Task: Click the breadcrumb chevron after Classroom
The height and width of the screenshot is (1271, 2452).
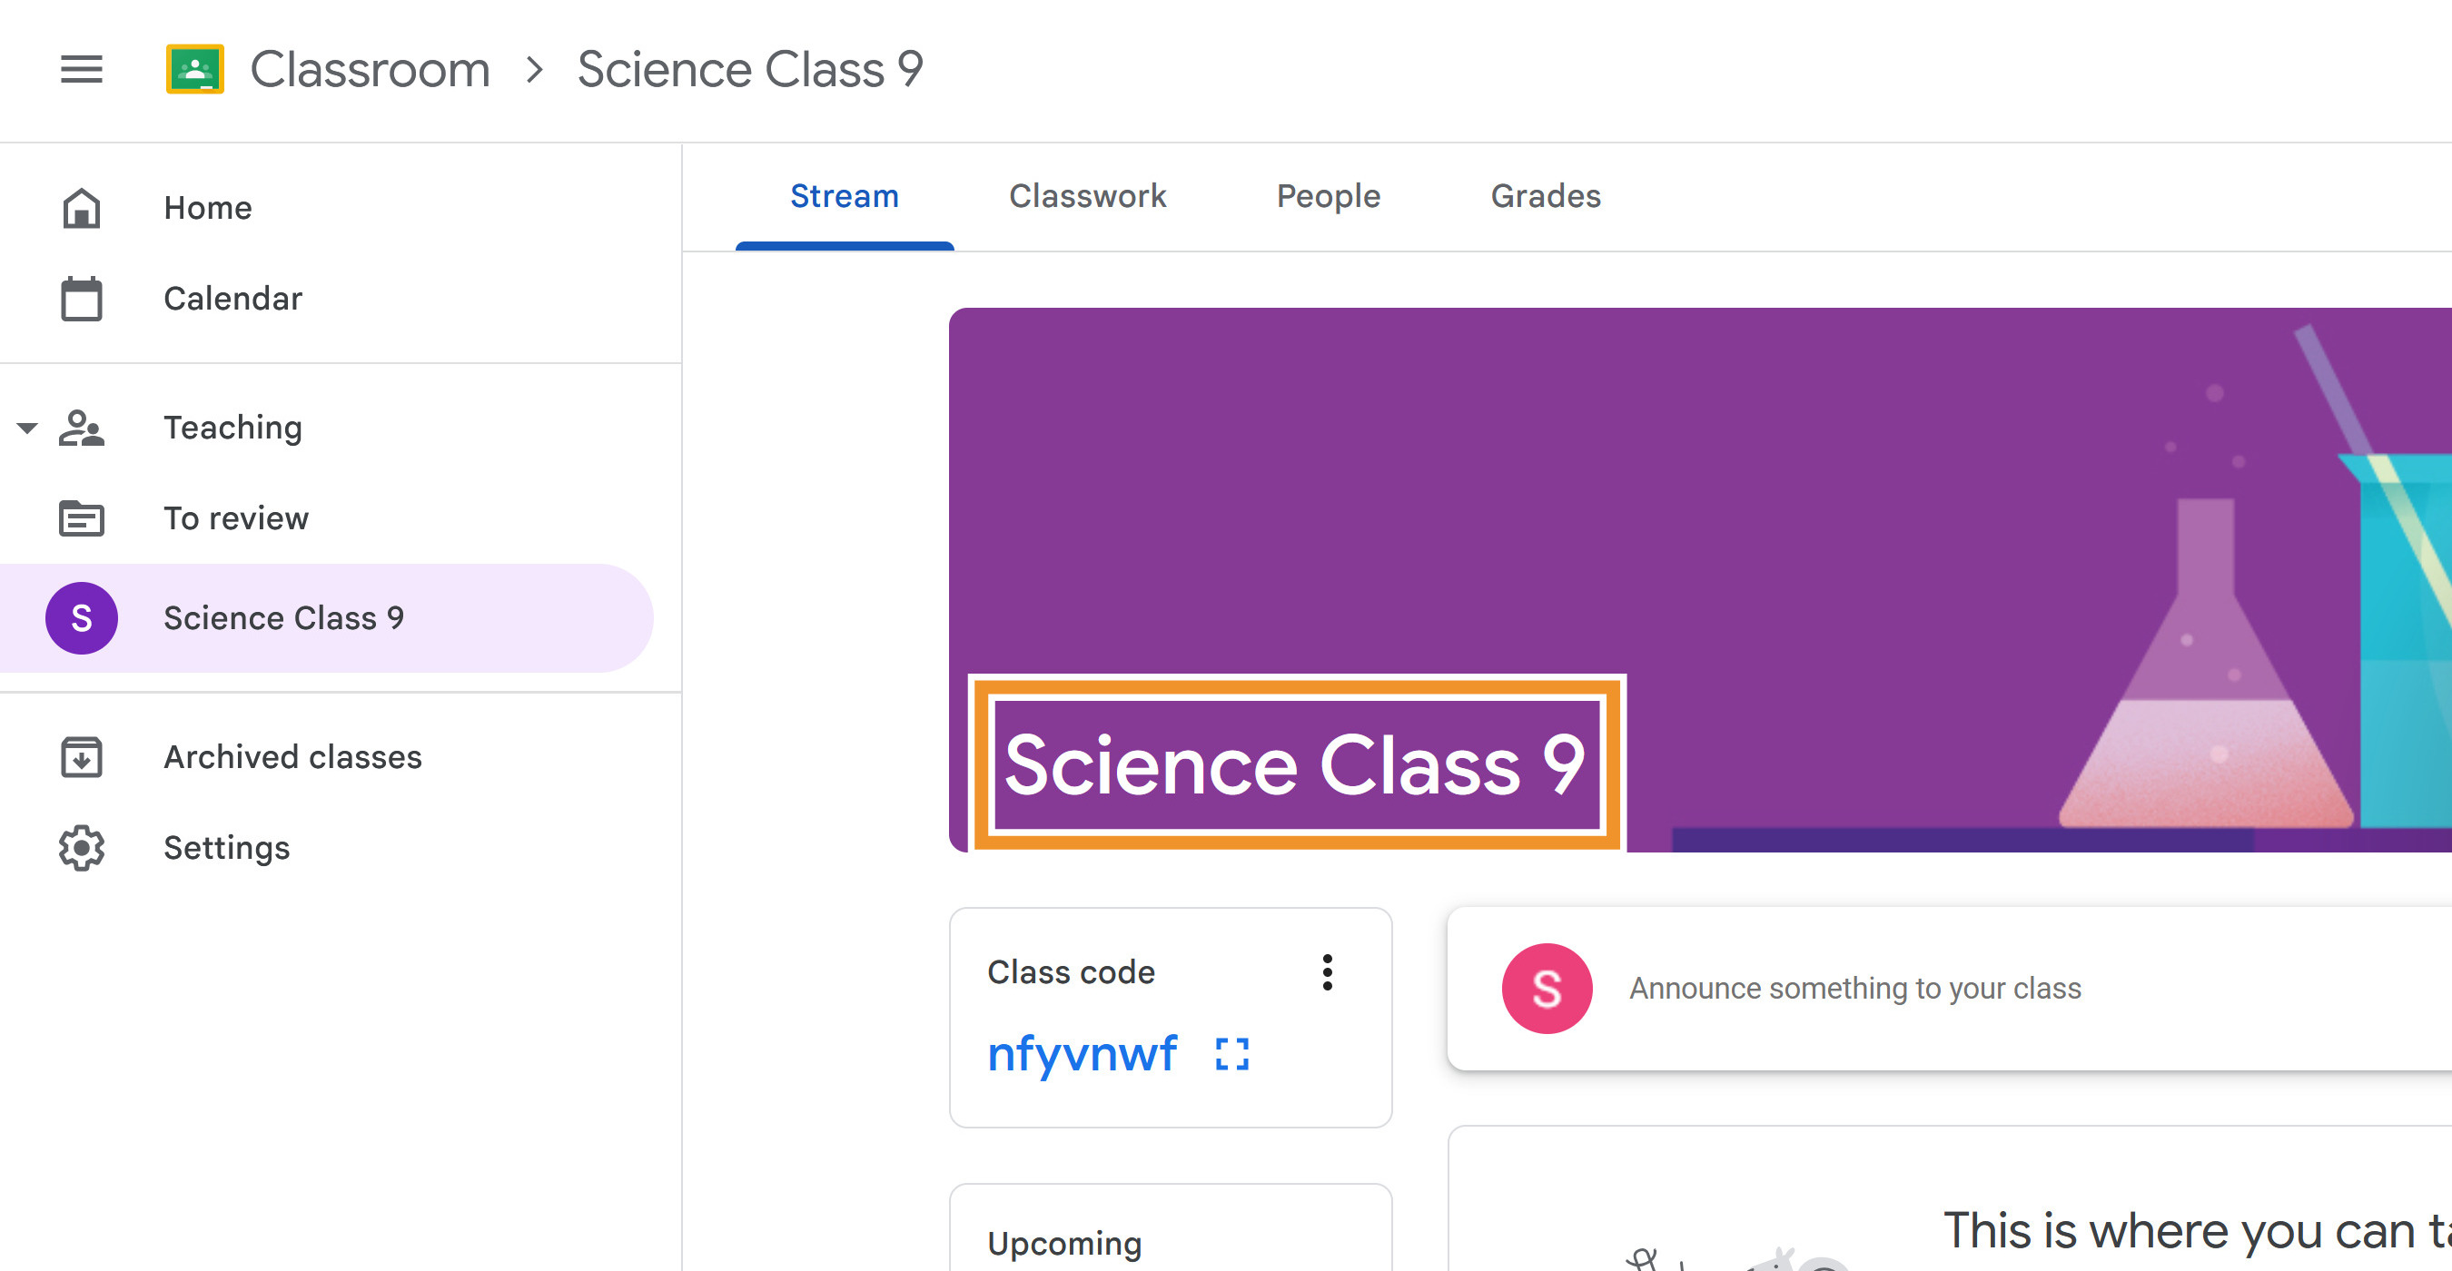Action: pos(534,69)
